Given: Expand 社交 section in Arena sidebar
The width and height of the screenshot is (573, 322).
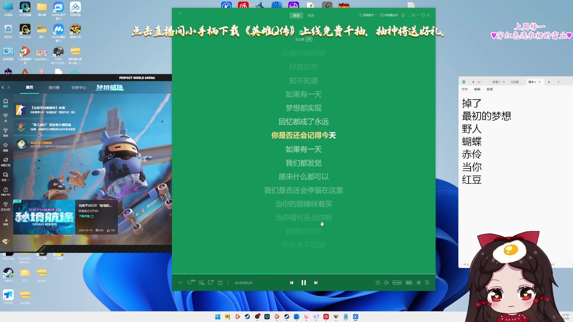Looking at the screenshot, I should 5,177.
